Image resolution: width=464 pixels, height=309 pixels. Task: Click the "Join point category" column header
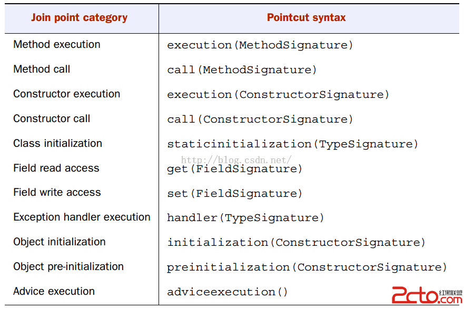pos(79,18)
